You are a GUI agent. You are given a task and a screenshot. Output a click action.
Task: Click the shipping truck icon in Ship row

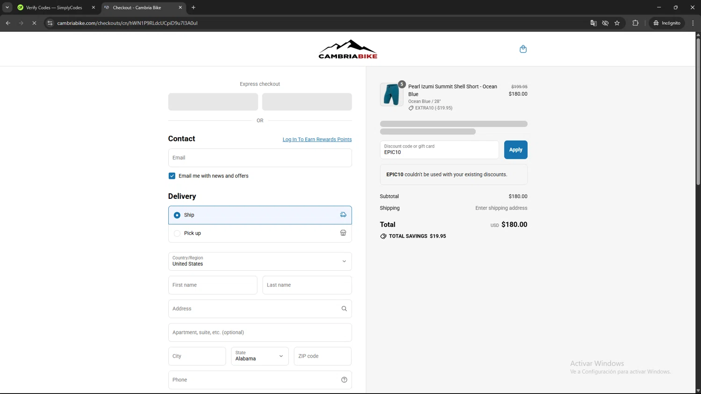(343, 215)
